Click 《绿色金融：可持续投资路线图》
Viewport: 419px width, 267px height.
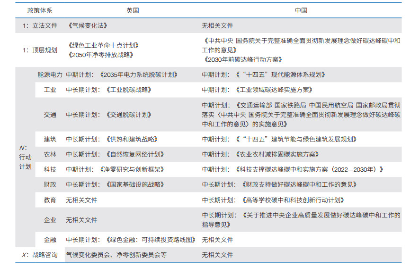[x=151, y=240]
